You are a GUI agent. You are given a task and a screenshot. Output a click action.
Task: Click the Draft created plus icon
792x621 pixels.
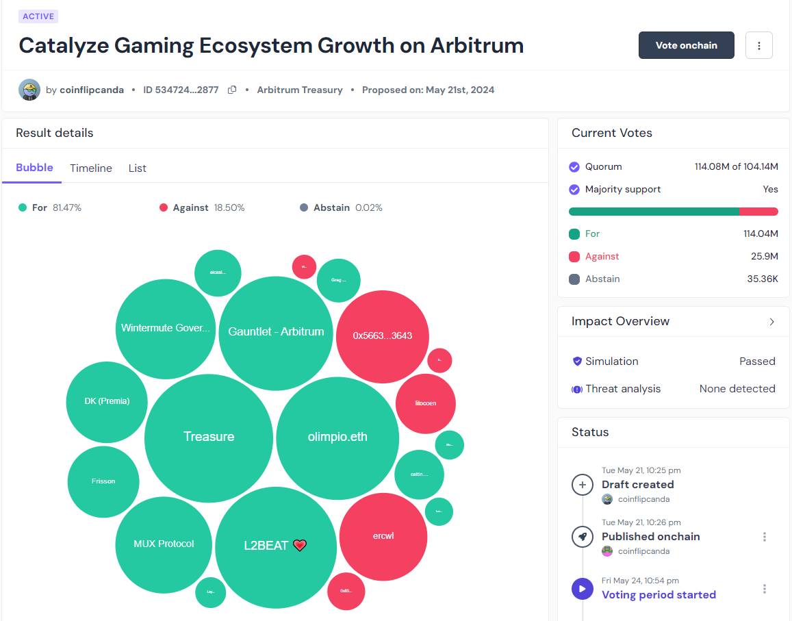[583, 485]
